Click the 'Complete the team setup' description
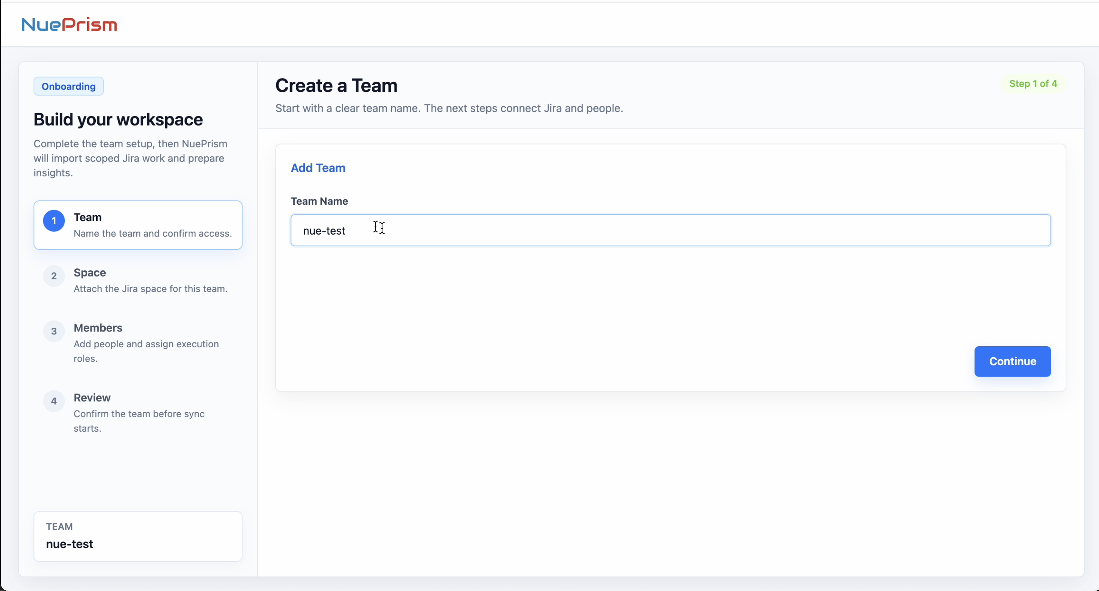Screen dimensions: 1099x591 click(x=131, y=158)
